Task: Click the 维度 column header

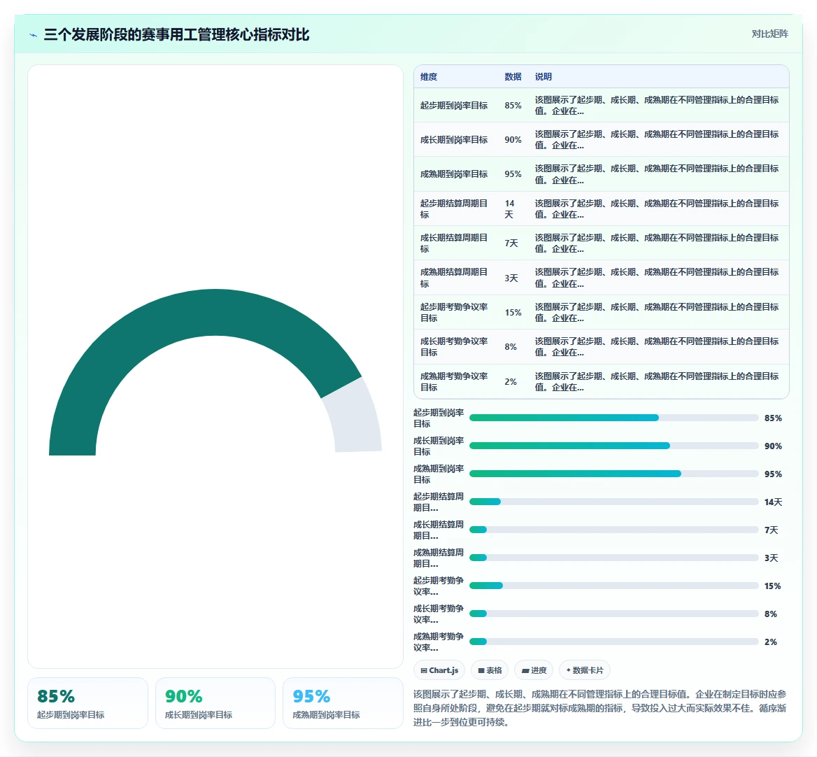Action: pyautogui.click(x=429, y=76)
